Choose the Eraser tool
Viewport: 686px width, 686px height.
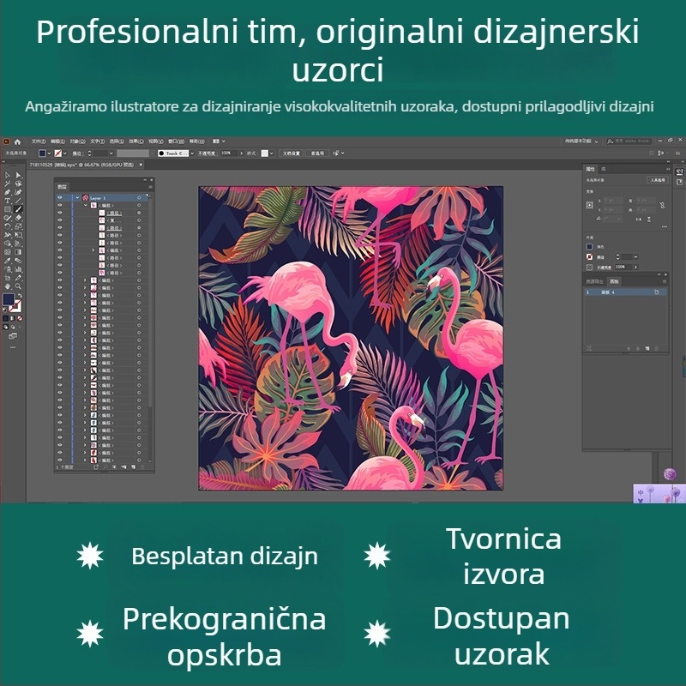pyautogui.click(x=18, y=218)
